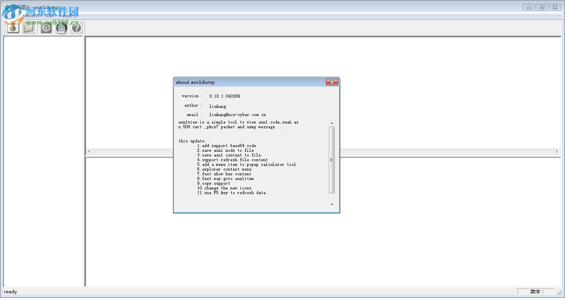
Task: Click the line '7.fast show hex content'
Action: pos(224,174)
